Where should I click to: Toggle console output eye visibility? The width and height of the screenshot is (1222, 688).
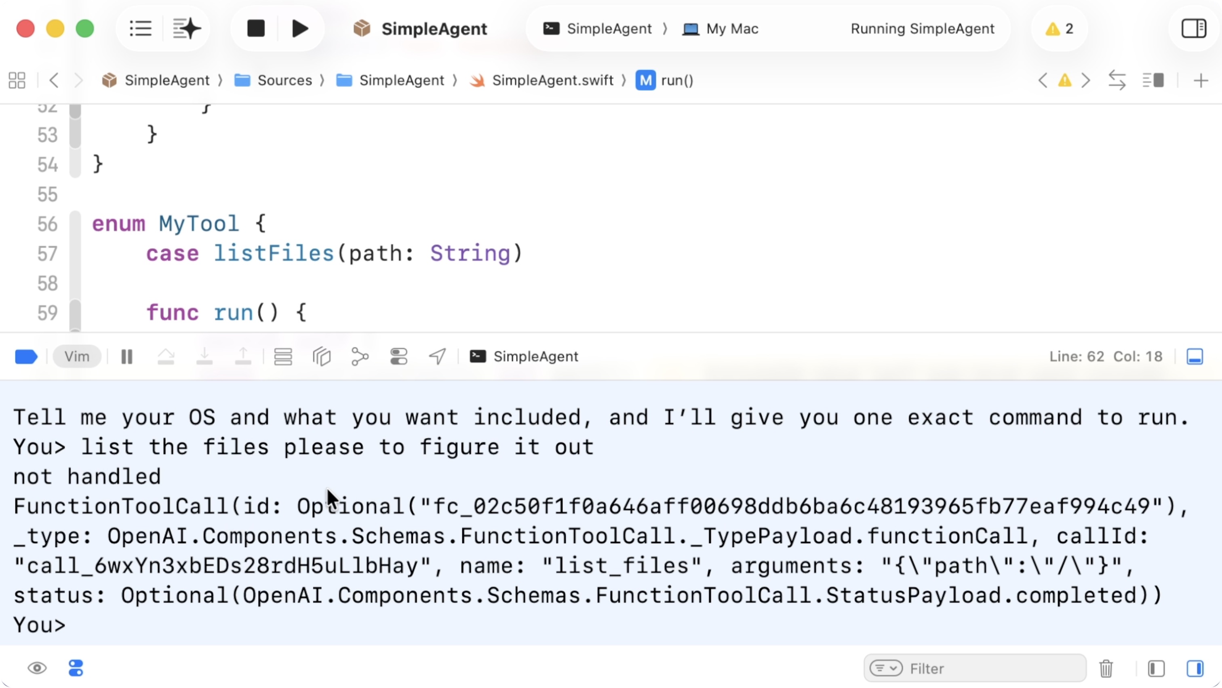37,669
